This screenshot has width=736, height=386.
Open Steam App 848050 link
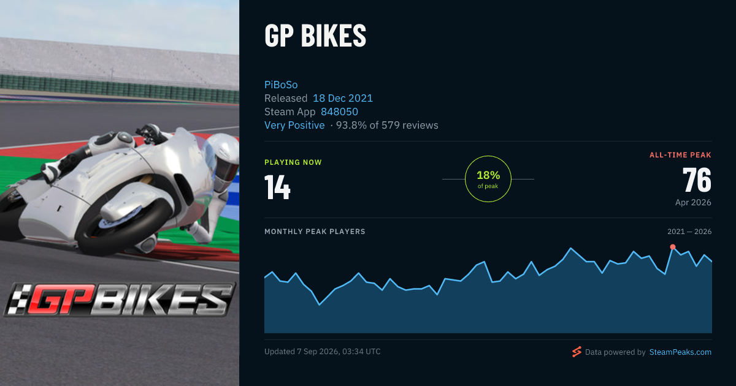tap(339, 112)
